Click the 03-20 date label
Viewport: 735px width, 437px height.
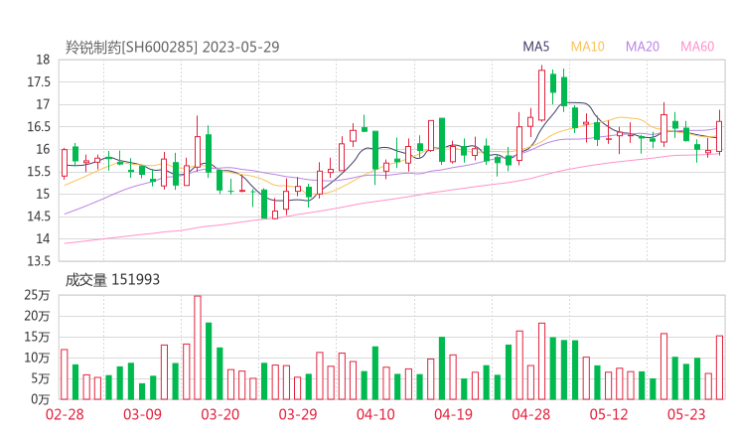coord(220,414)
